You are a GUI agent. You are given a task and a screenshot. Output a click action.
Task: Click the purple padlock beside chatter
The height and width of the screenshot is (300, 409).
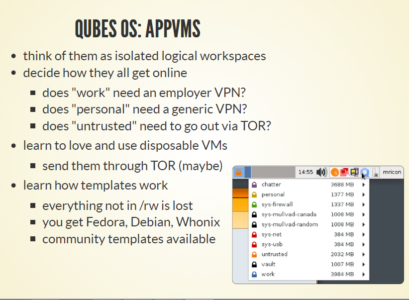[x=254, y=185]
